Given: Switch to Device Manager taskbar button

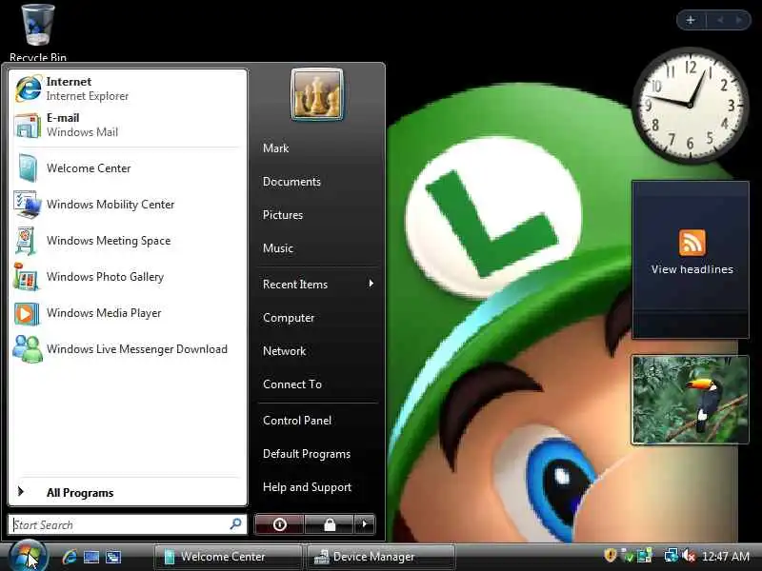Looking at the screenshot, I should click(382, 557).
